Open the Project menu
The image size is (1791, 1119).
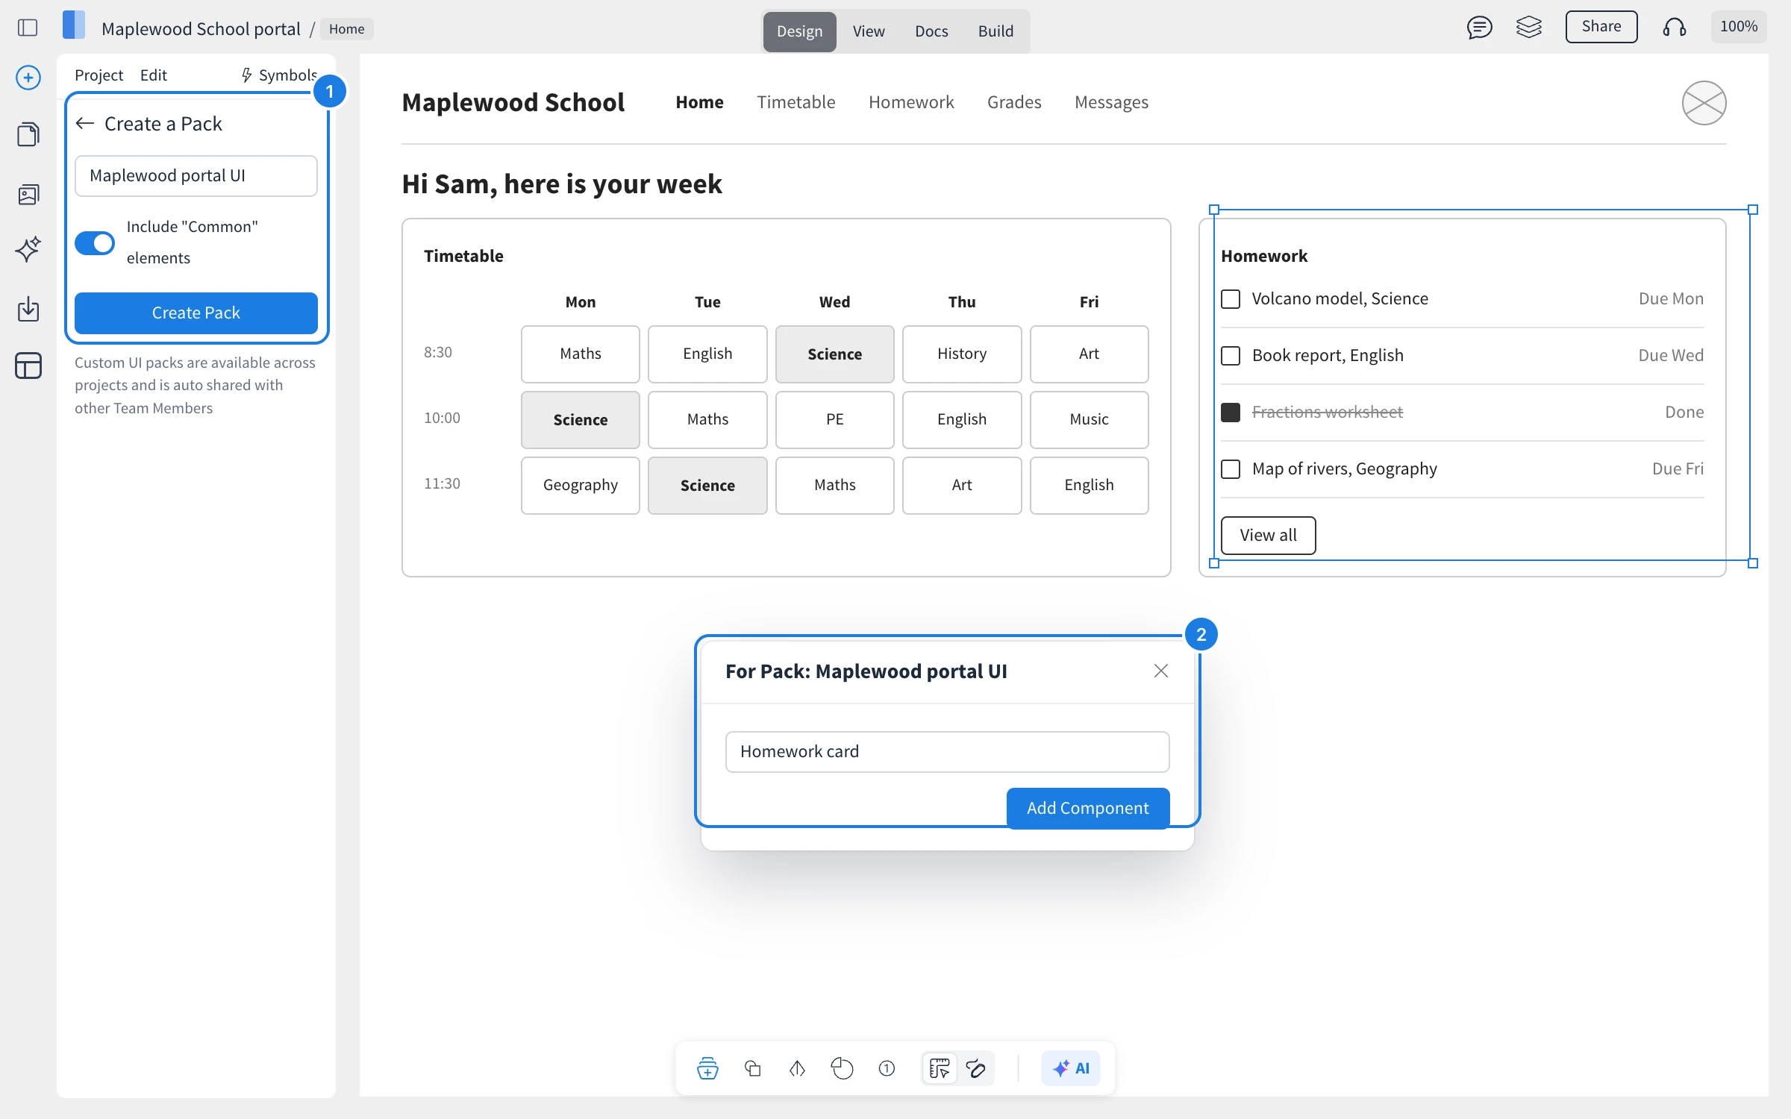99,75
